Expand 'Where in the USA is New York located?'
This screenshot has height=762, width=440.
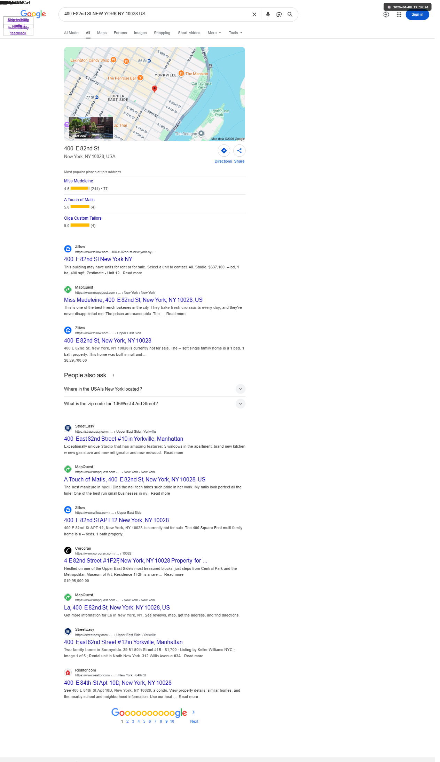point(155,389)
